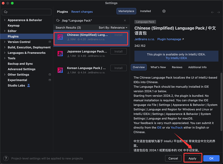Open the YouTrack link in description
The width and height of the screenshot is (223, 164).
click(176, 128)
